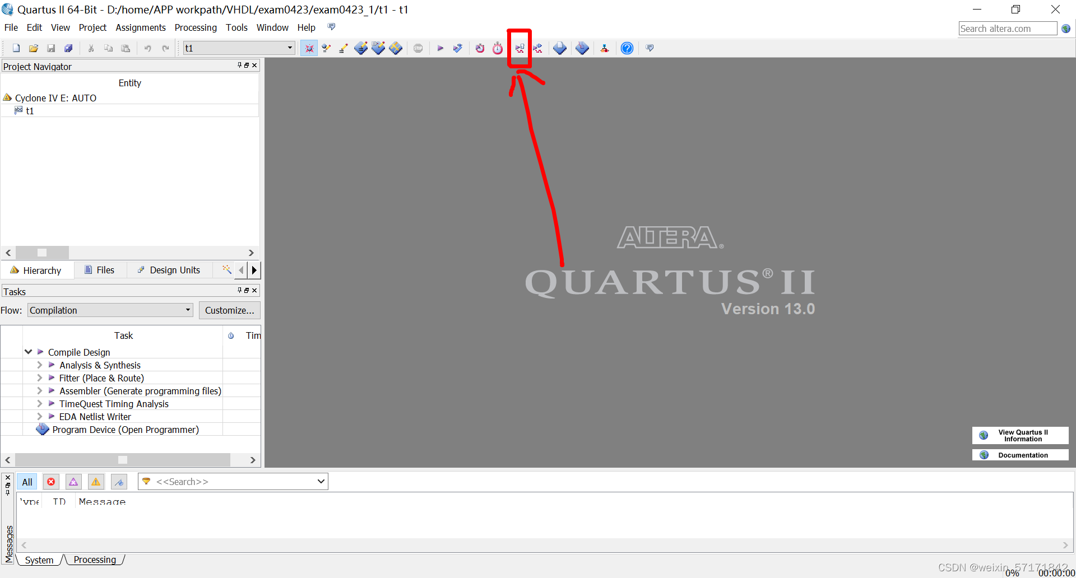Click Program Device (Open Programmer) task
The width and height of the screenshot is (1076, 578).
(x=126, y=430)
